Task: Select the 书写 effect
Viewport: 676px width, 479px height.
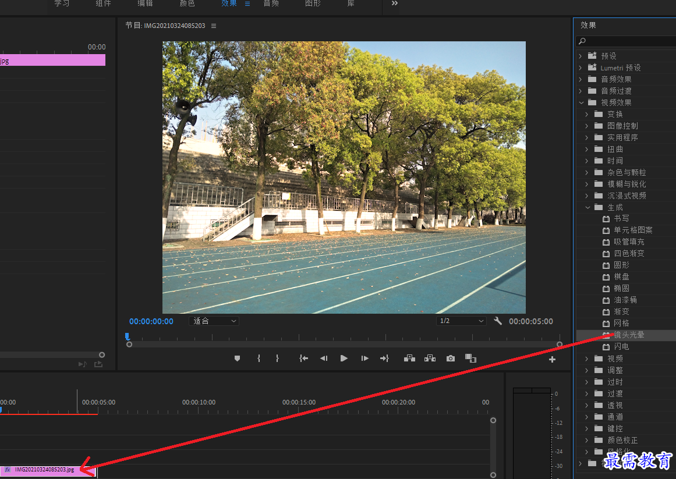Action: coord(621,219)
